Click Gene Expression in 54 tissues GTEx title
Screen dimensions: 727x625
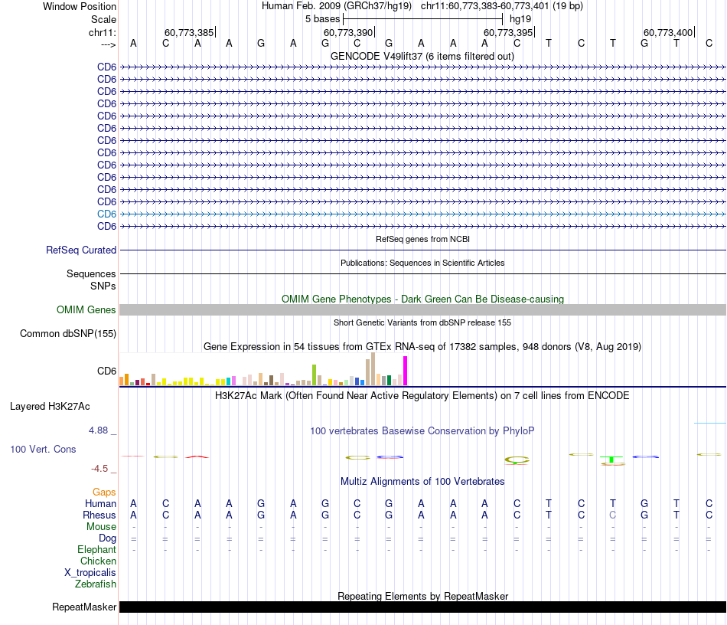coord(422,347)
